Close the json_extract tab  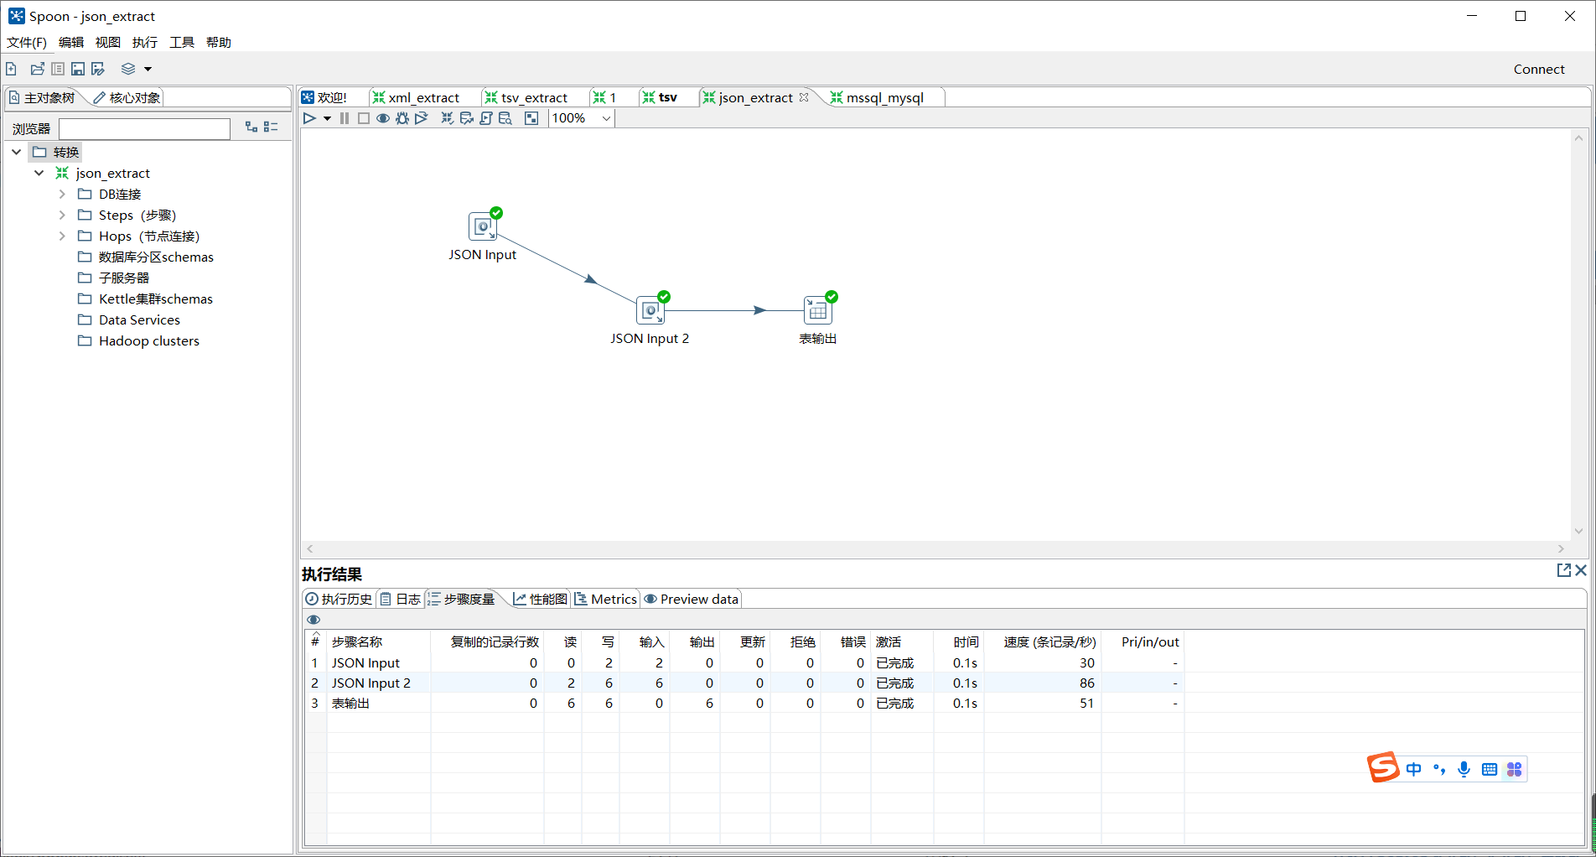804,97
